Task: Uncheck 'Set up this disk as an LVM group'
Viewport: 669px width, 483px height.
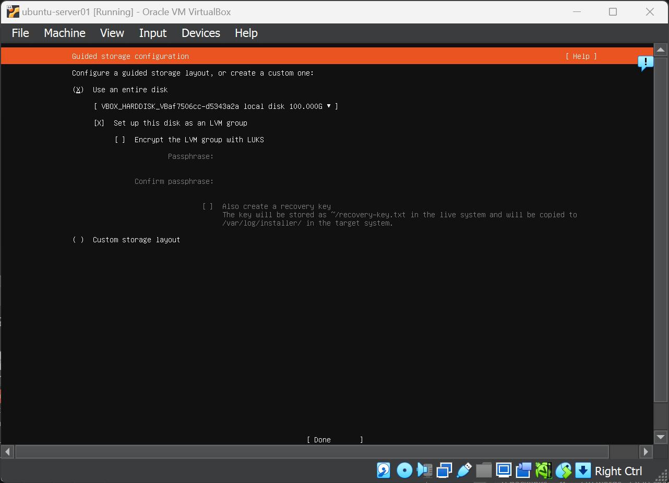Action: [99, 123]
